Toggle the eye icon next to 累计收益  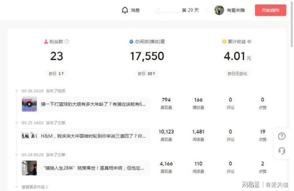249,42
